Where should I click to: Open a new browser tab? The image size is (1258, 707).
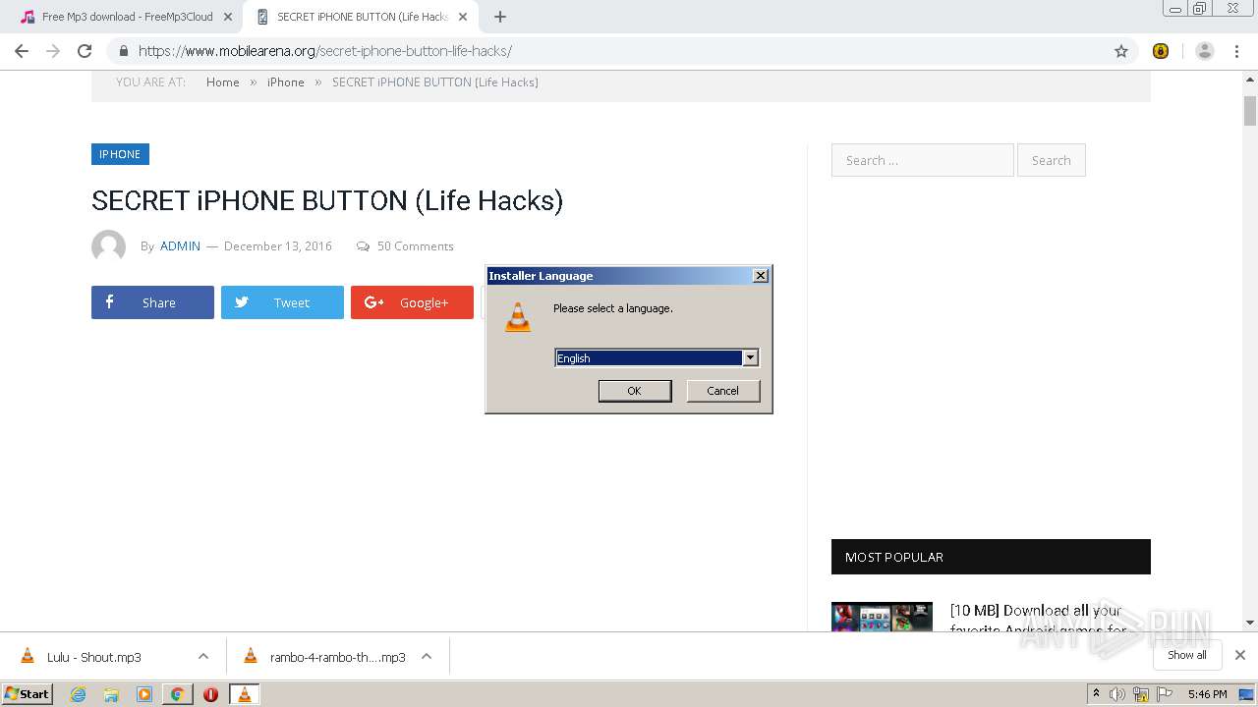point(500,17)
